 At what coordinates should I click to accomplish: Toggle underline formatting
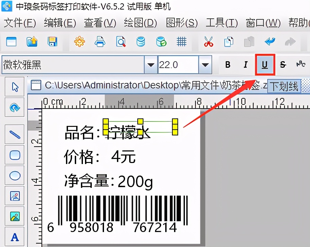click(x=265, y=64)
